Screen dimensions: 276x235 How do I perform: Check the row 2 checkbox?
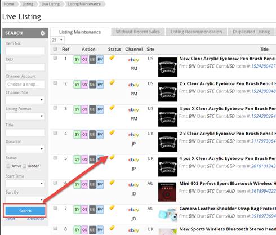point(55,83)
